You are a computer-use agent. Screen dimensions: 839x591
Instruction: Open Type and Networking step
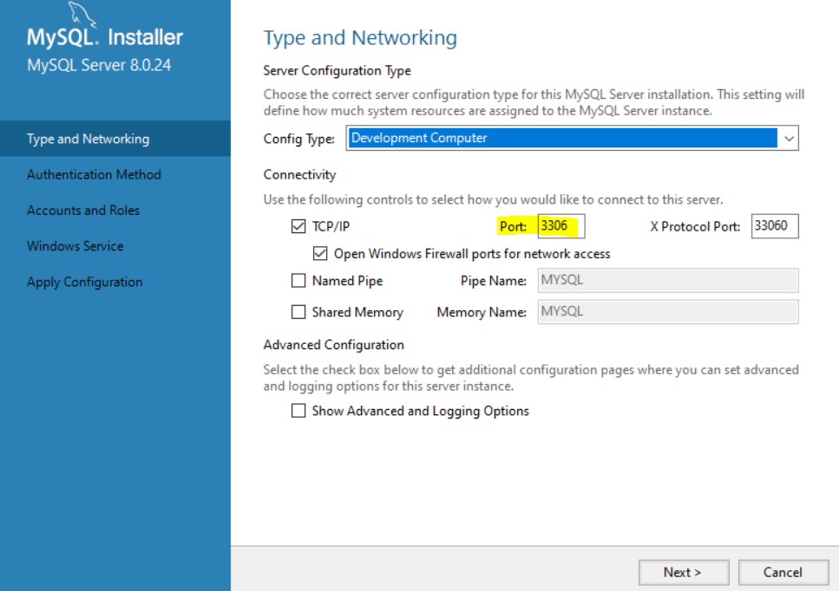(x=115, y=139)
